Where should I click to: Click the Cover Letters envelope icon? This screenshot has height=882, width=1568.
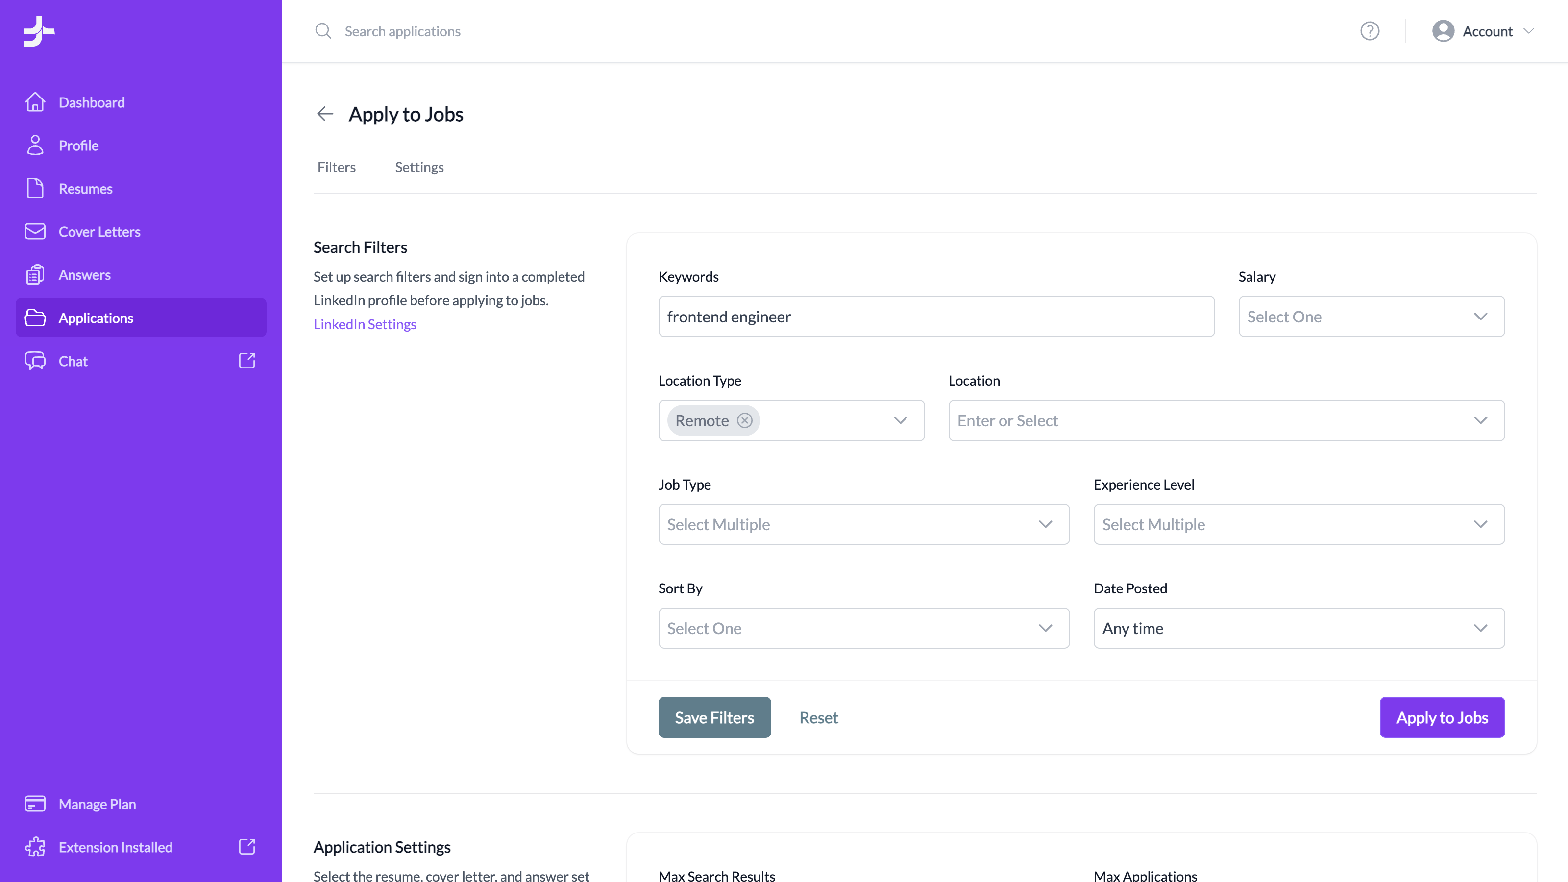coord(35,231)
